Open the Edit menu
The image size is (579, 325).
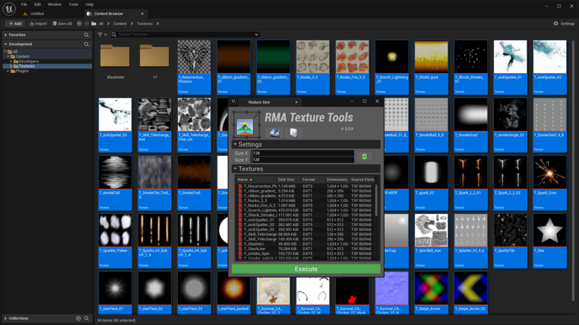37,5
